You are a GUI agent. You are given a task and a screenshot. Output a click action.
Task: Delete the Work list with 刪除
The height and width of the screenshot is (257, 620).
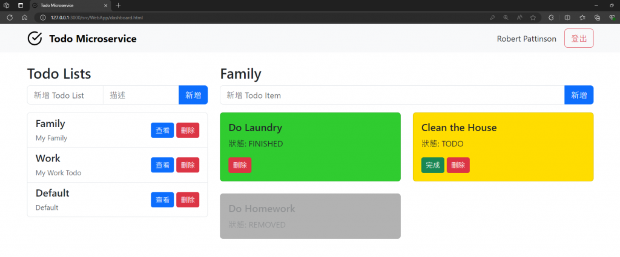click(188, 165)
